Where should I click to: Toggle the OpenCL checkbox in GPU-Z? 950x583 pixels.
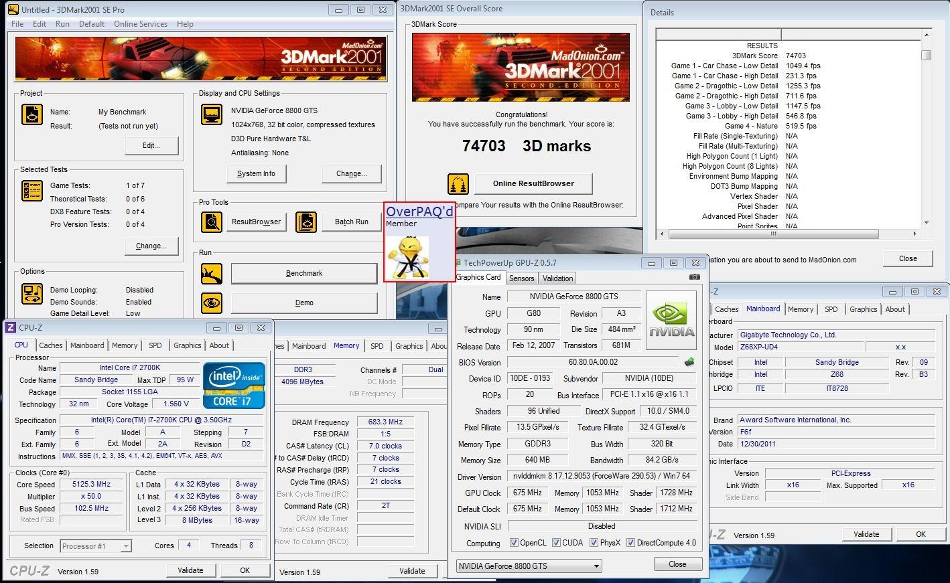pyautogui.click(x=514, y=543)
